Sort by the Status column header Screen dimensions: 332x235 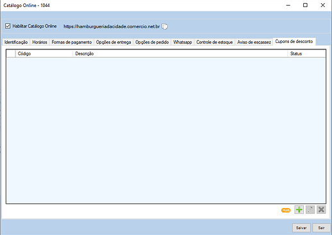coord(306,54)
